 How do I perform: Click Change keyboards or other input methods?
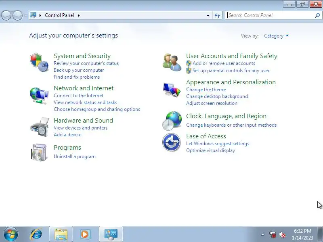[x=231, y=125]
